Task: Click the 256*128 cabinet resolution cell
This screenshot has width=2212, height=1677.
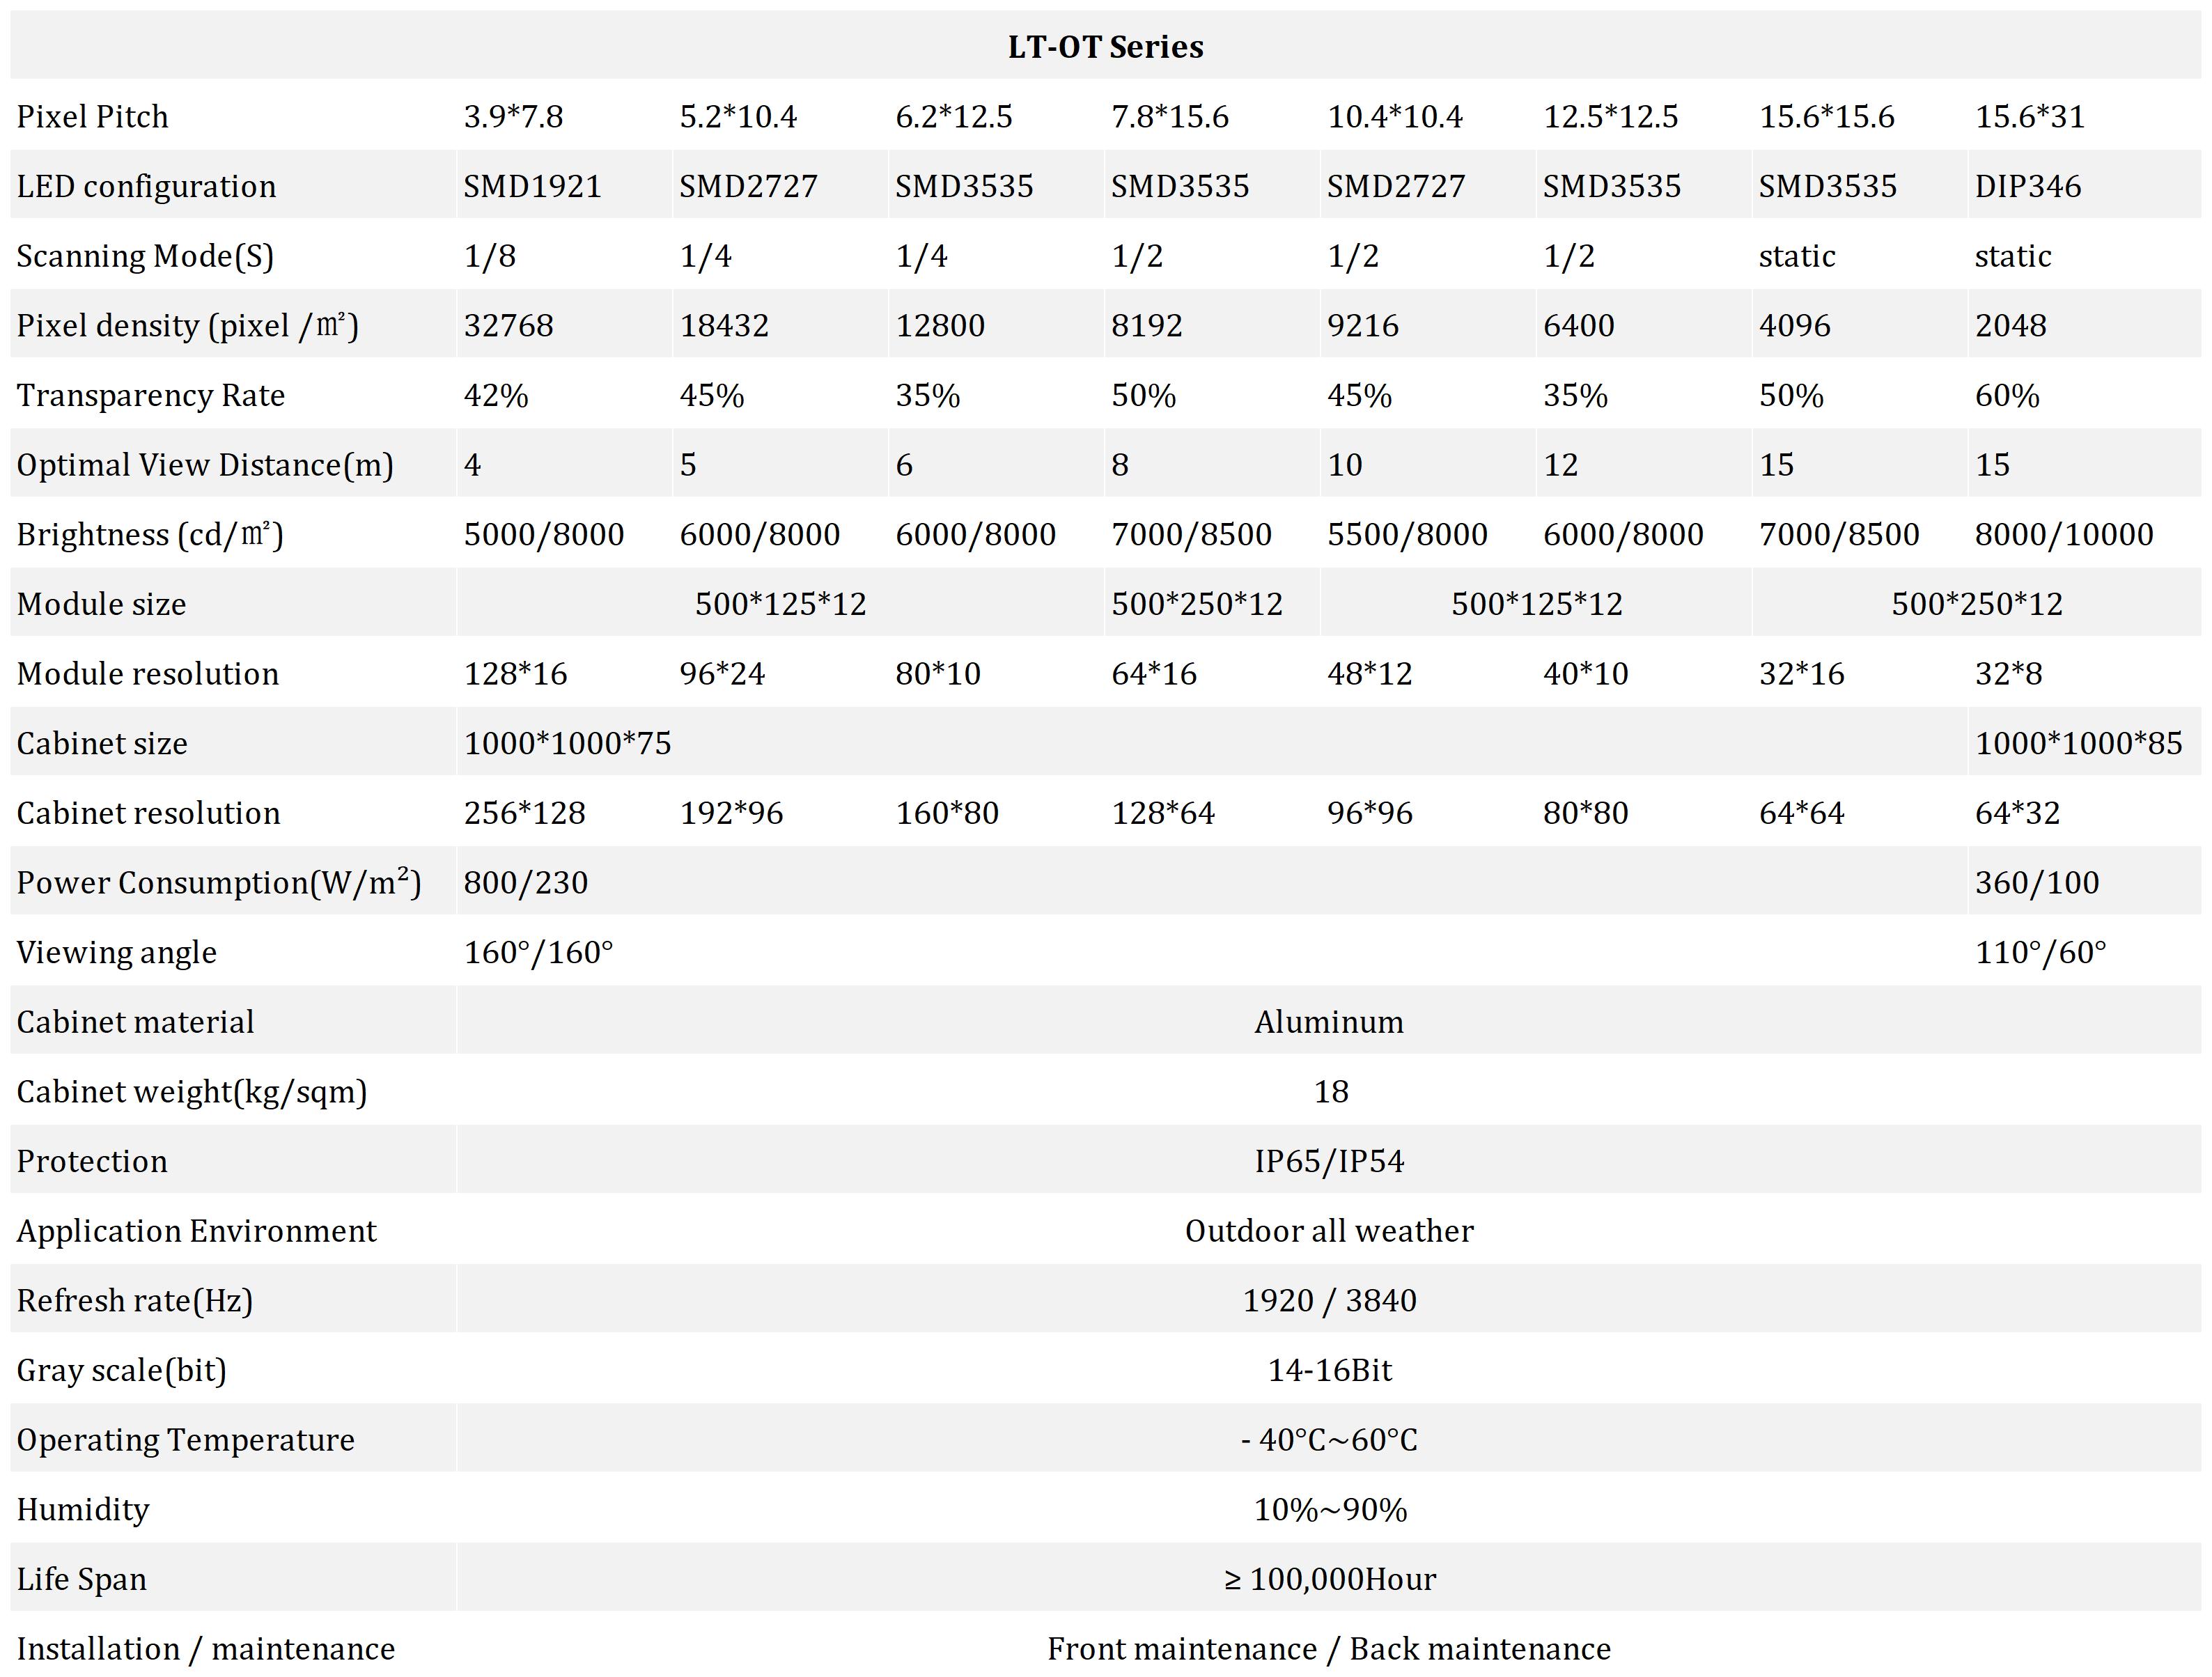Action: 524,813
